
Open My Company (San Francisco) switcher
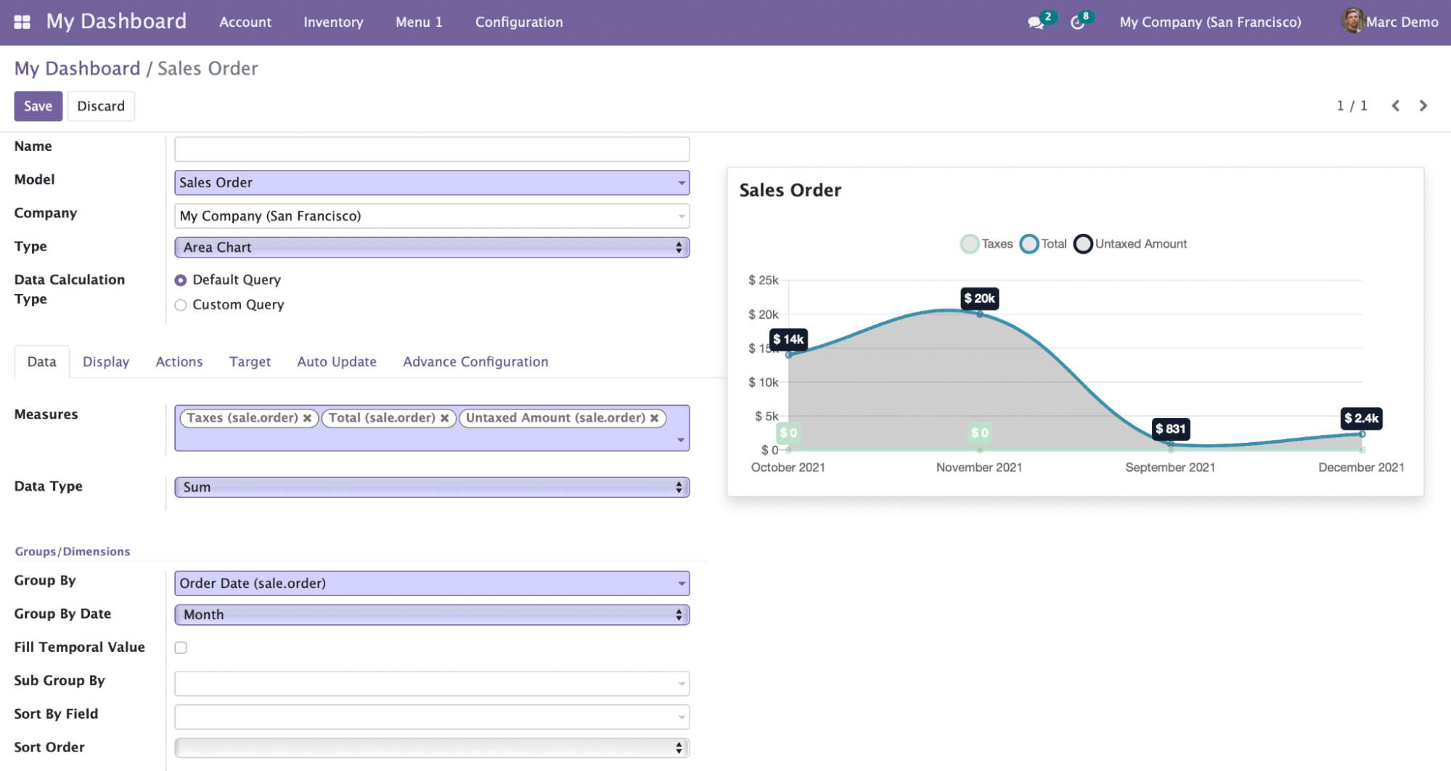point(1210,23)
